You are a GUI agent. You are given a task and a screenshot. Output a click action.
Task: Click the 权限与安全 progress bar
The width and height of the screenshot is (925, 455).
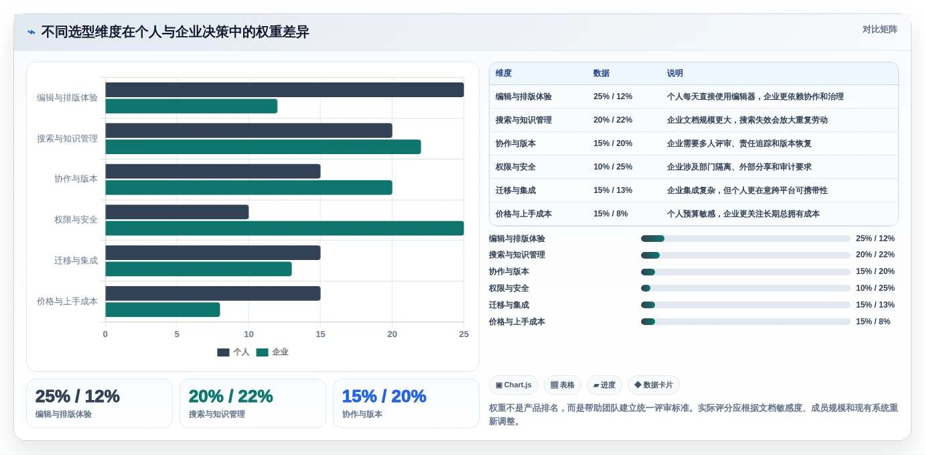tap(745, 288)
